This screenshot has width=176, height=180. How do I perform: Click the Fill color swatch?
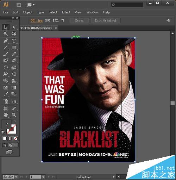7,124
